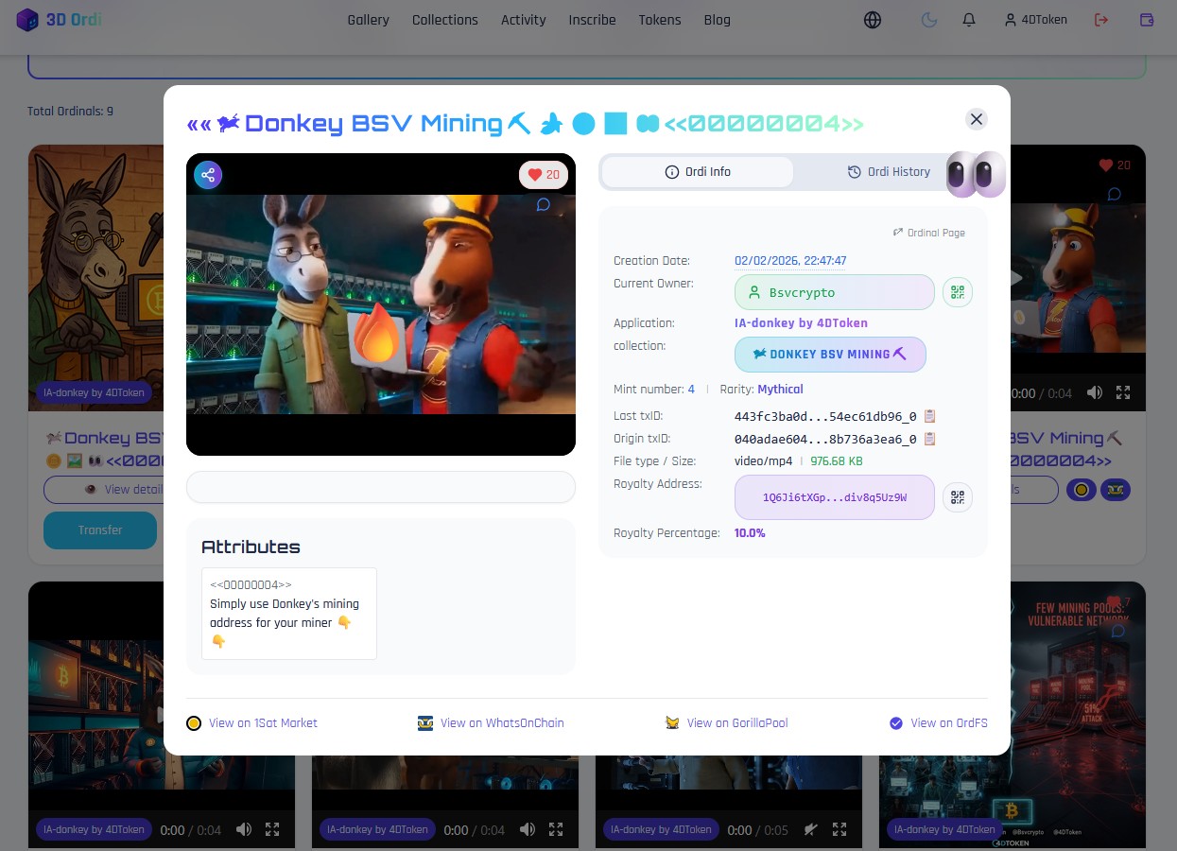Viewport: 1177px width, 851px height.
Task: Fullscreen bottom-left mining rig video
Action: point(272,829)
